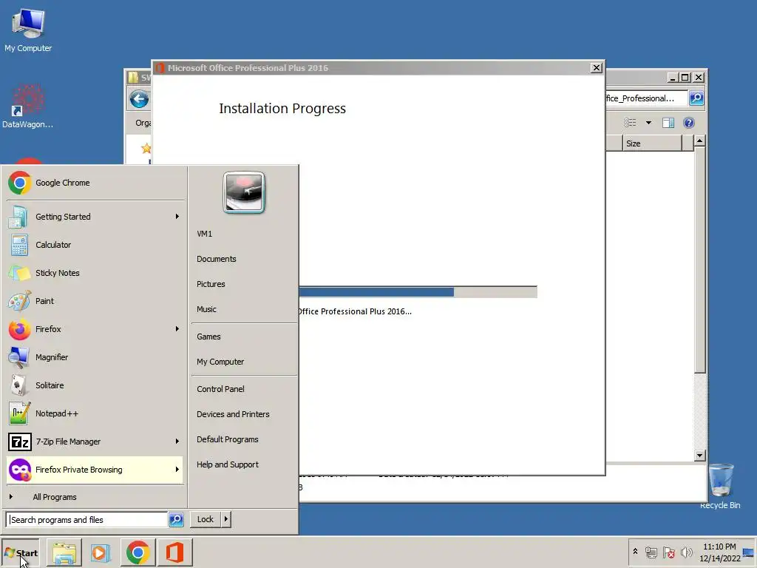This screenshot has width=757, height=568.
Task: Open Games folder
Action: click(x=208, y=337)
